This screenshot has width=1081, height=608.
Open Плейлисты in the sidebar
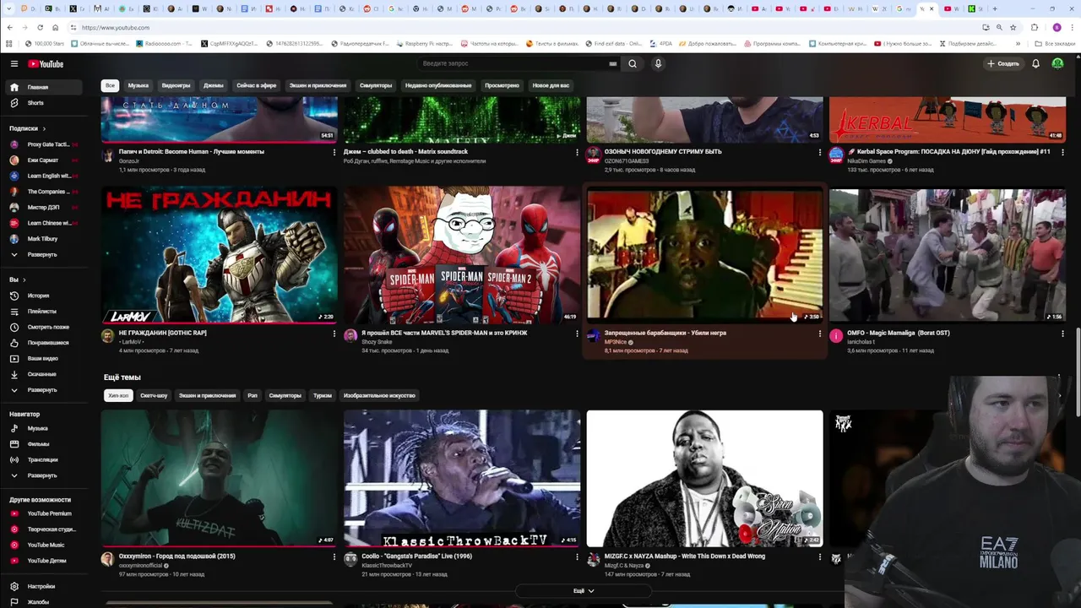point(41,312)
